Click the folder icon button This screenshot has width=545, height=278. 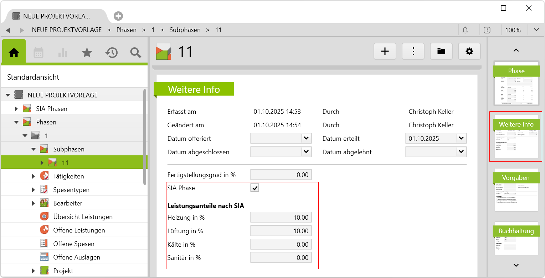coord(441,52)
